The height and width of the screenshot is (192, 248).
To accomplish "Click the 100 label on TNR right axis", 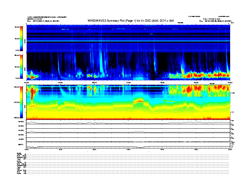I will [x=233, y=93].
